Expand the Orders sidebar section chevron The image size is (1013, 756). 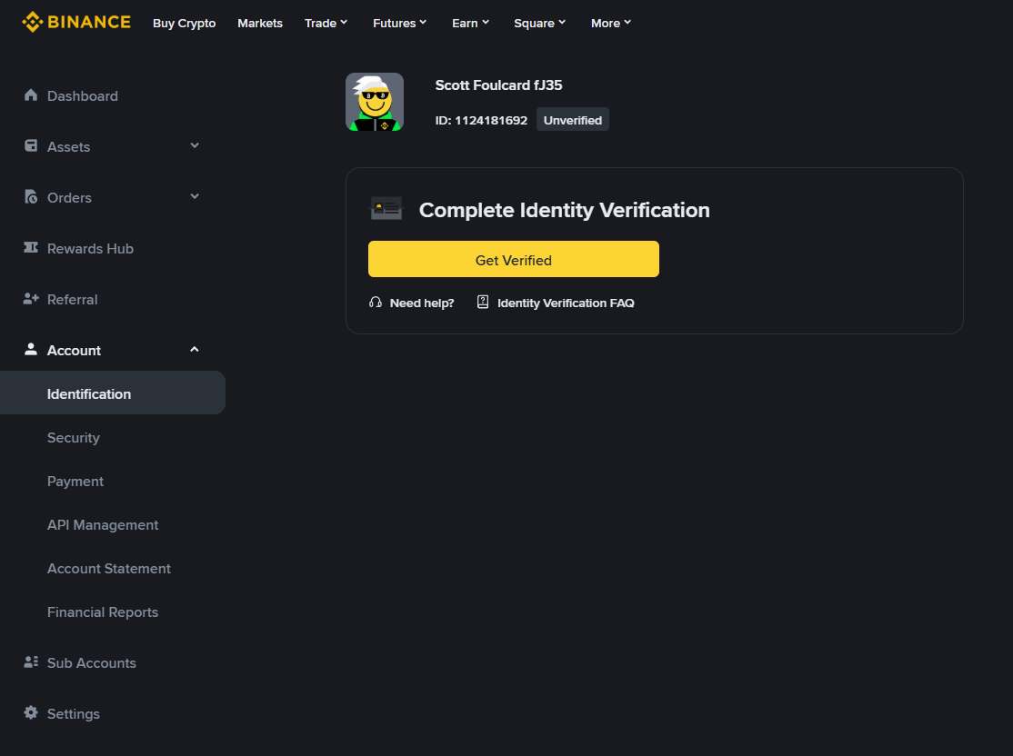pos(195,196)
